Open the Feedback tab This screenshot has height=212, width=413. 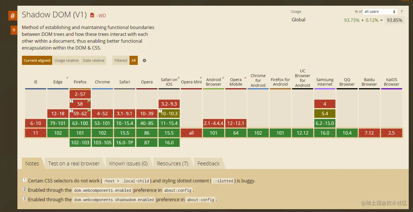(x=208, y=163)
